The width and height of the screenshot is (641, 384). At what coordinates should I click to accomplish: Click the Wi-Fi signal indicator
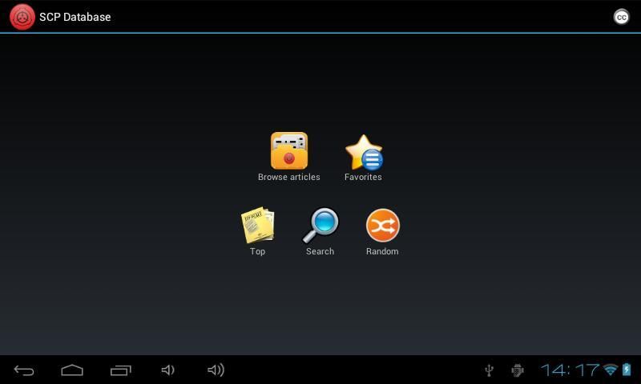611,370
